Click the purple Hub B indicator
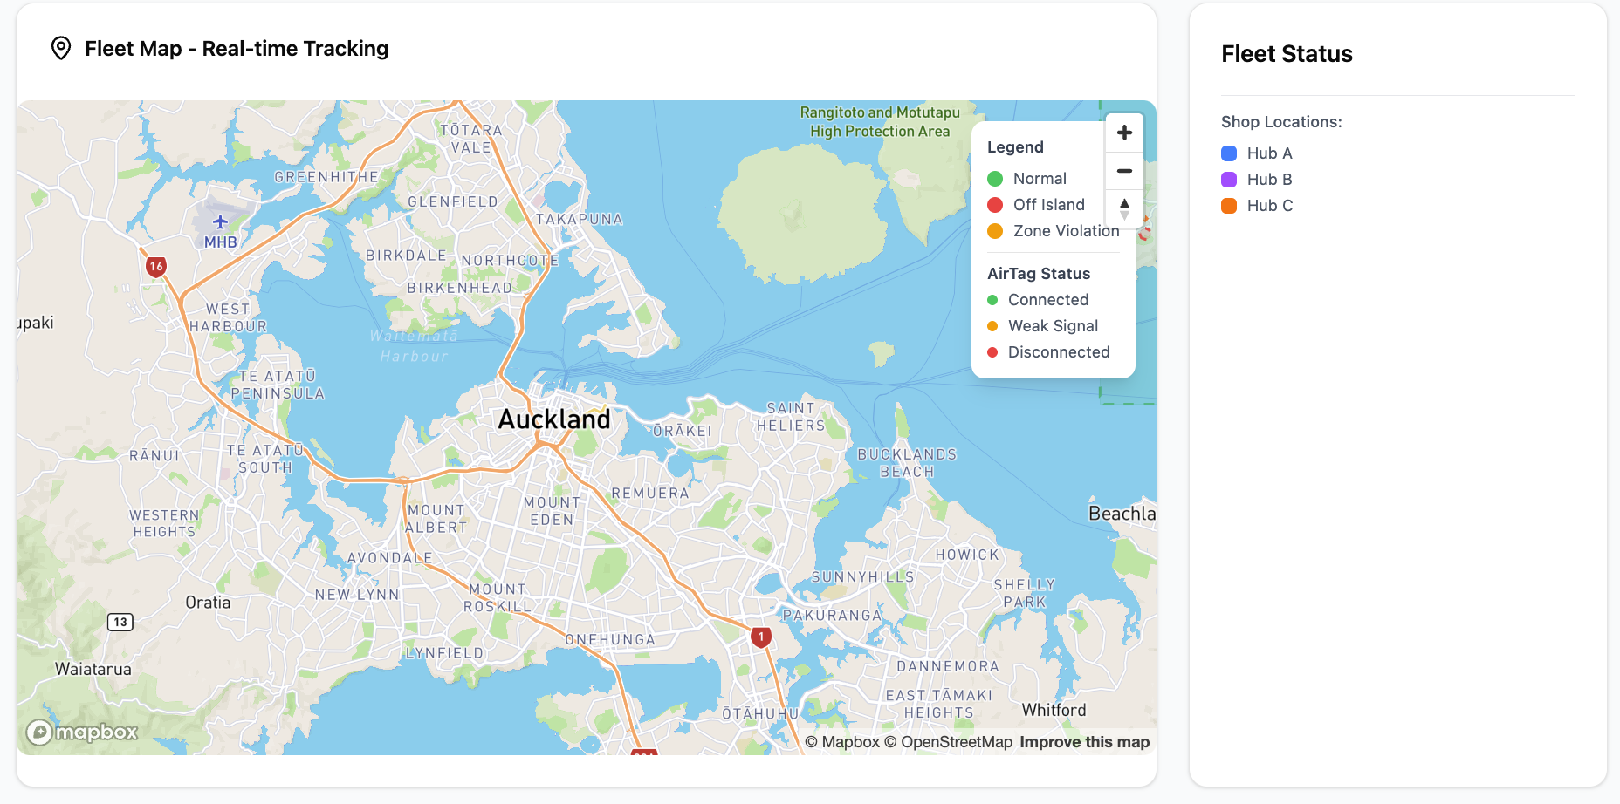 click(x=1229, y=179)
